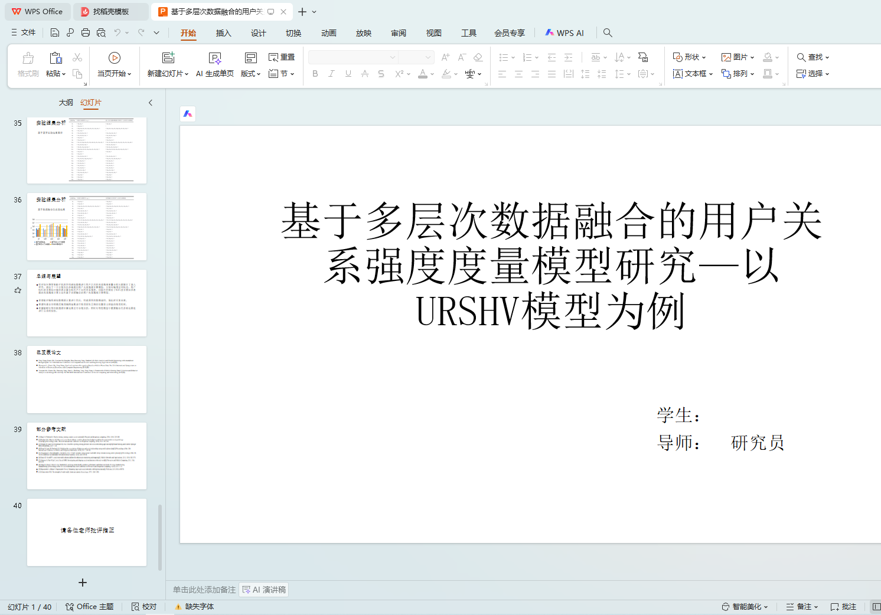The image size is (881, 615).
Task: Click the WPS AI floating icon above slide
Action: (x=188, y=114)
